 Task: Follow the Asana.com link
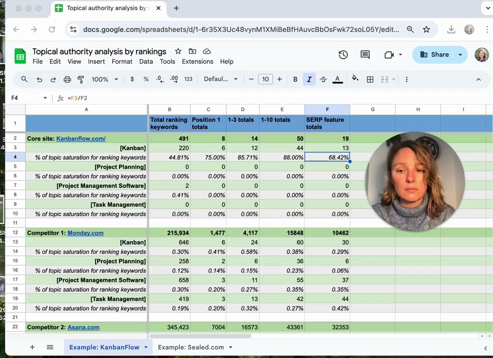click(x=83, y=327)
